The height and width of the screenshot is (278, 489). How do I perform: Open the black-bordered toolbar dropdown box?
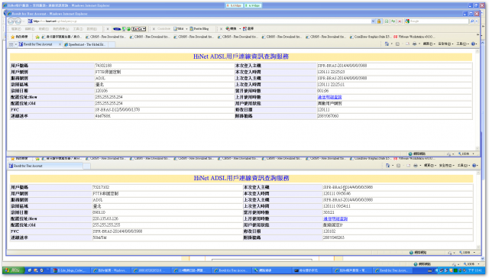(x=139, y=29)
